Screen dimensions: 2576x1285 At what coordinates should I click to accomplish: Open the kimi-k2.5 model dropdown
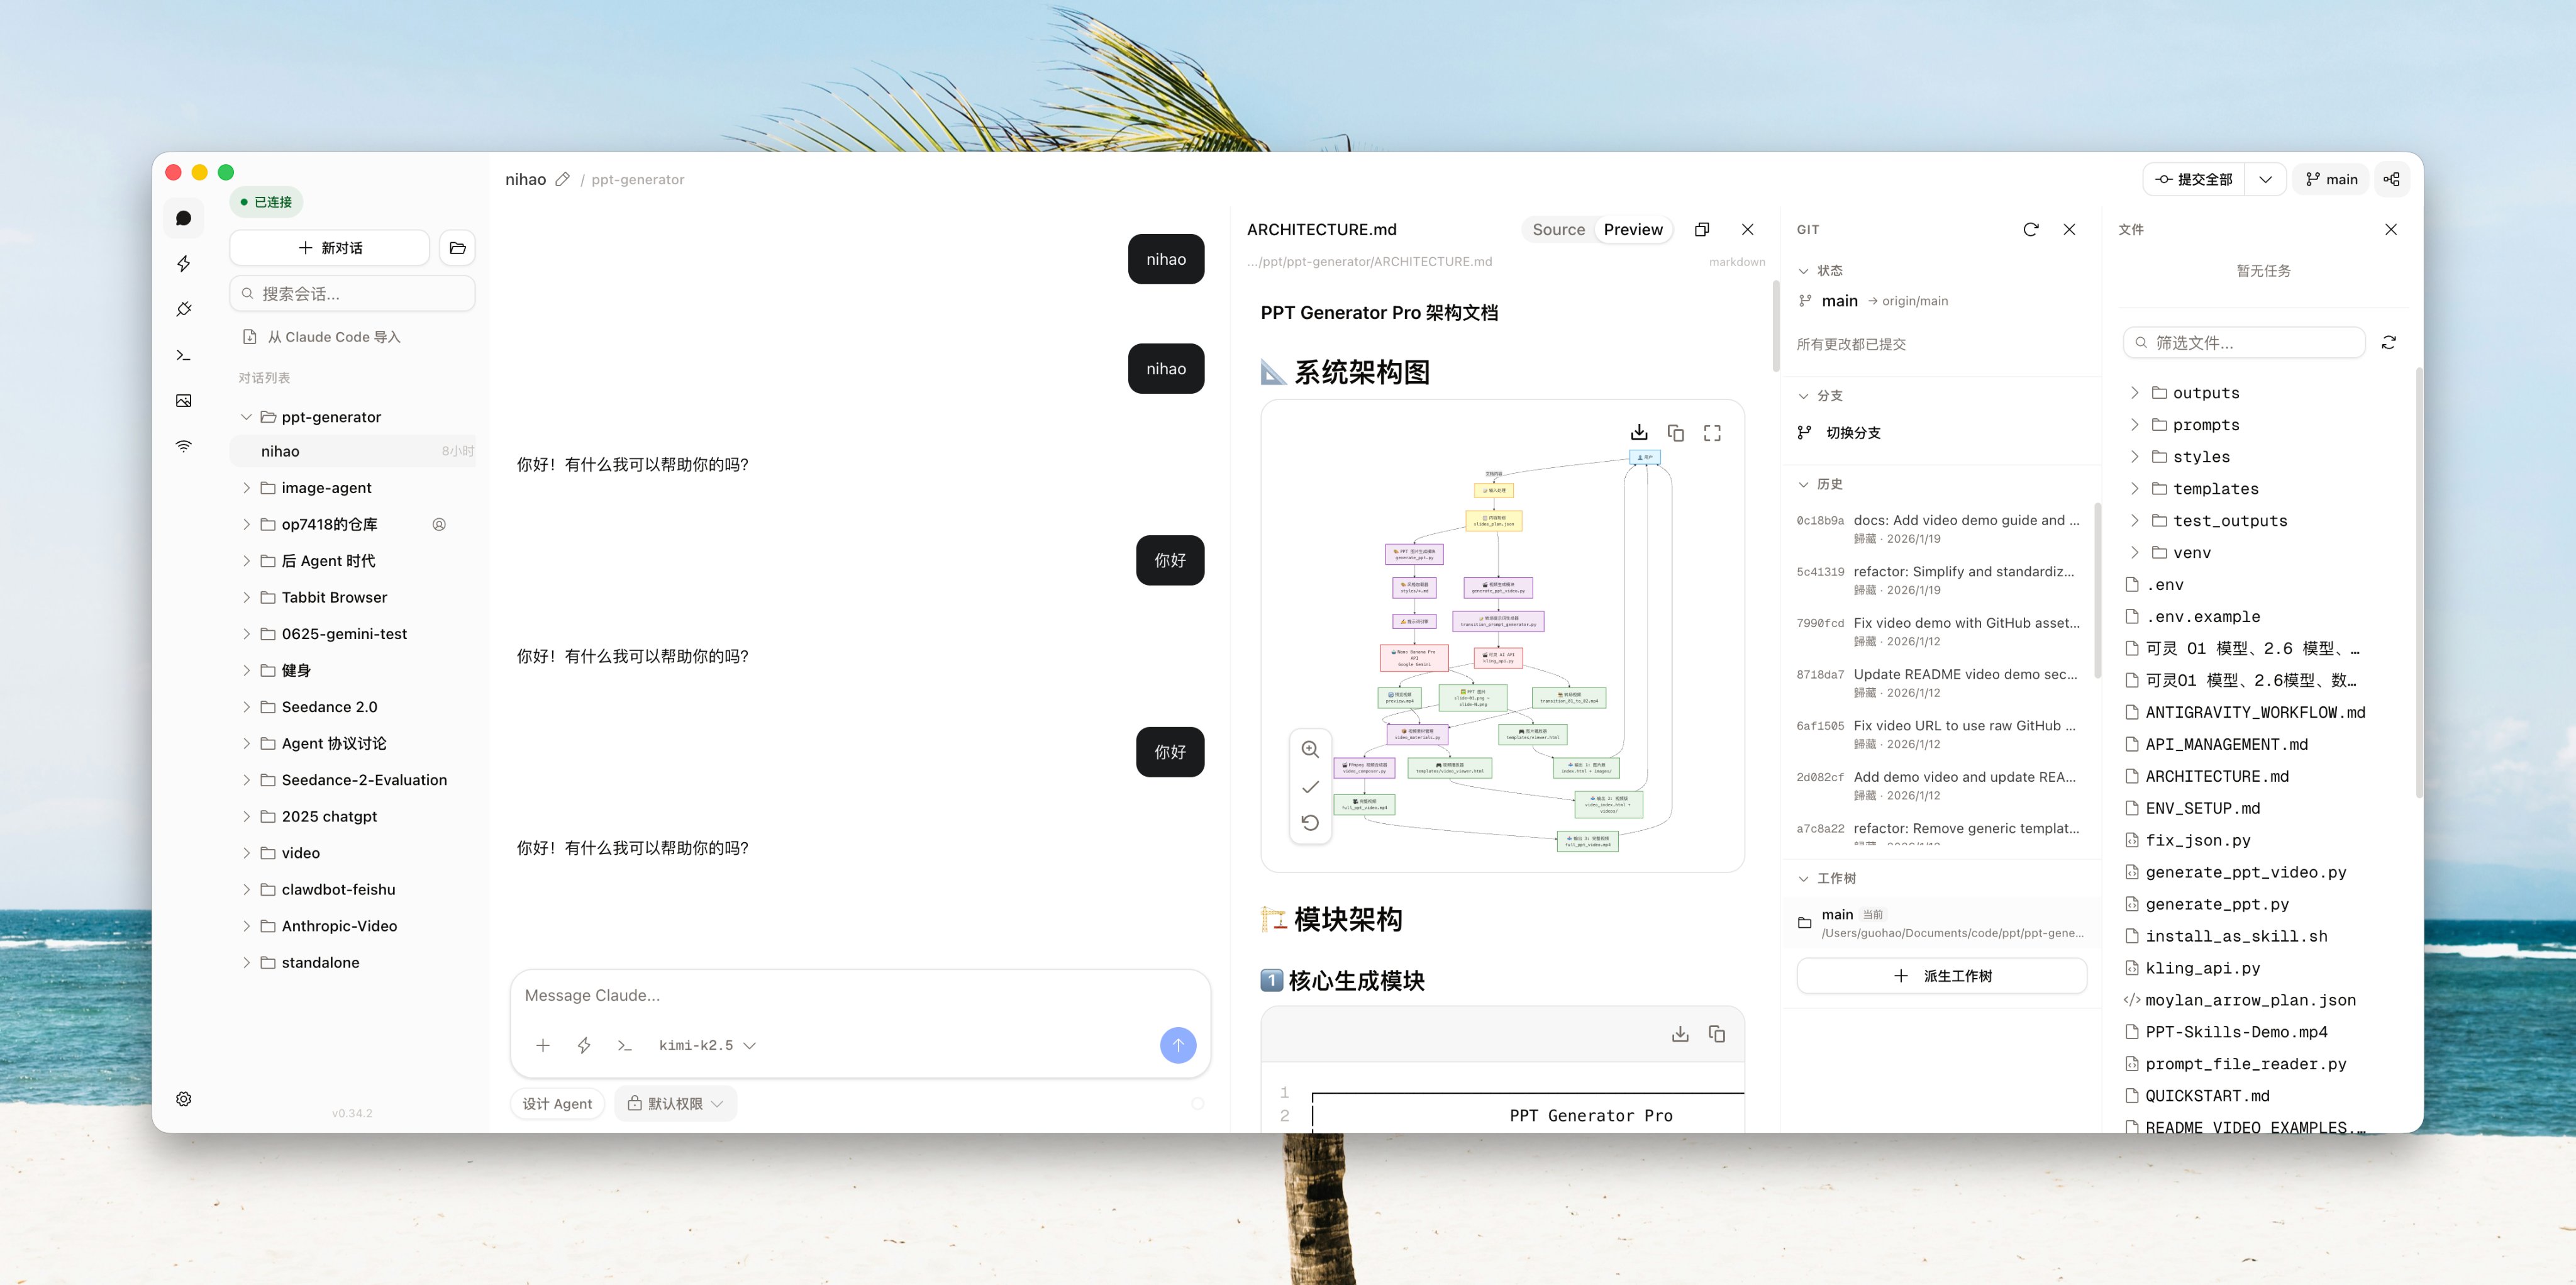pyautogui.click(x=707, y=1045)
